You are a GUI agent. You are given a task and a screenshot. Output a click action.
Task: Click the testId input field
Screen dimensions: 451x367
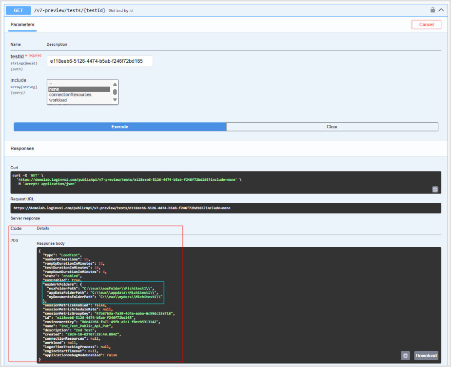tap(99, 61)
